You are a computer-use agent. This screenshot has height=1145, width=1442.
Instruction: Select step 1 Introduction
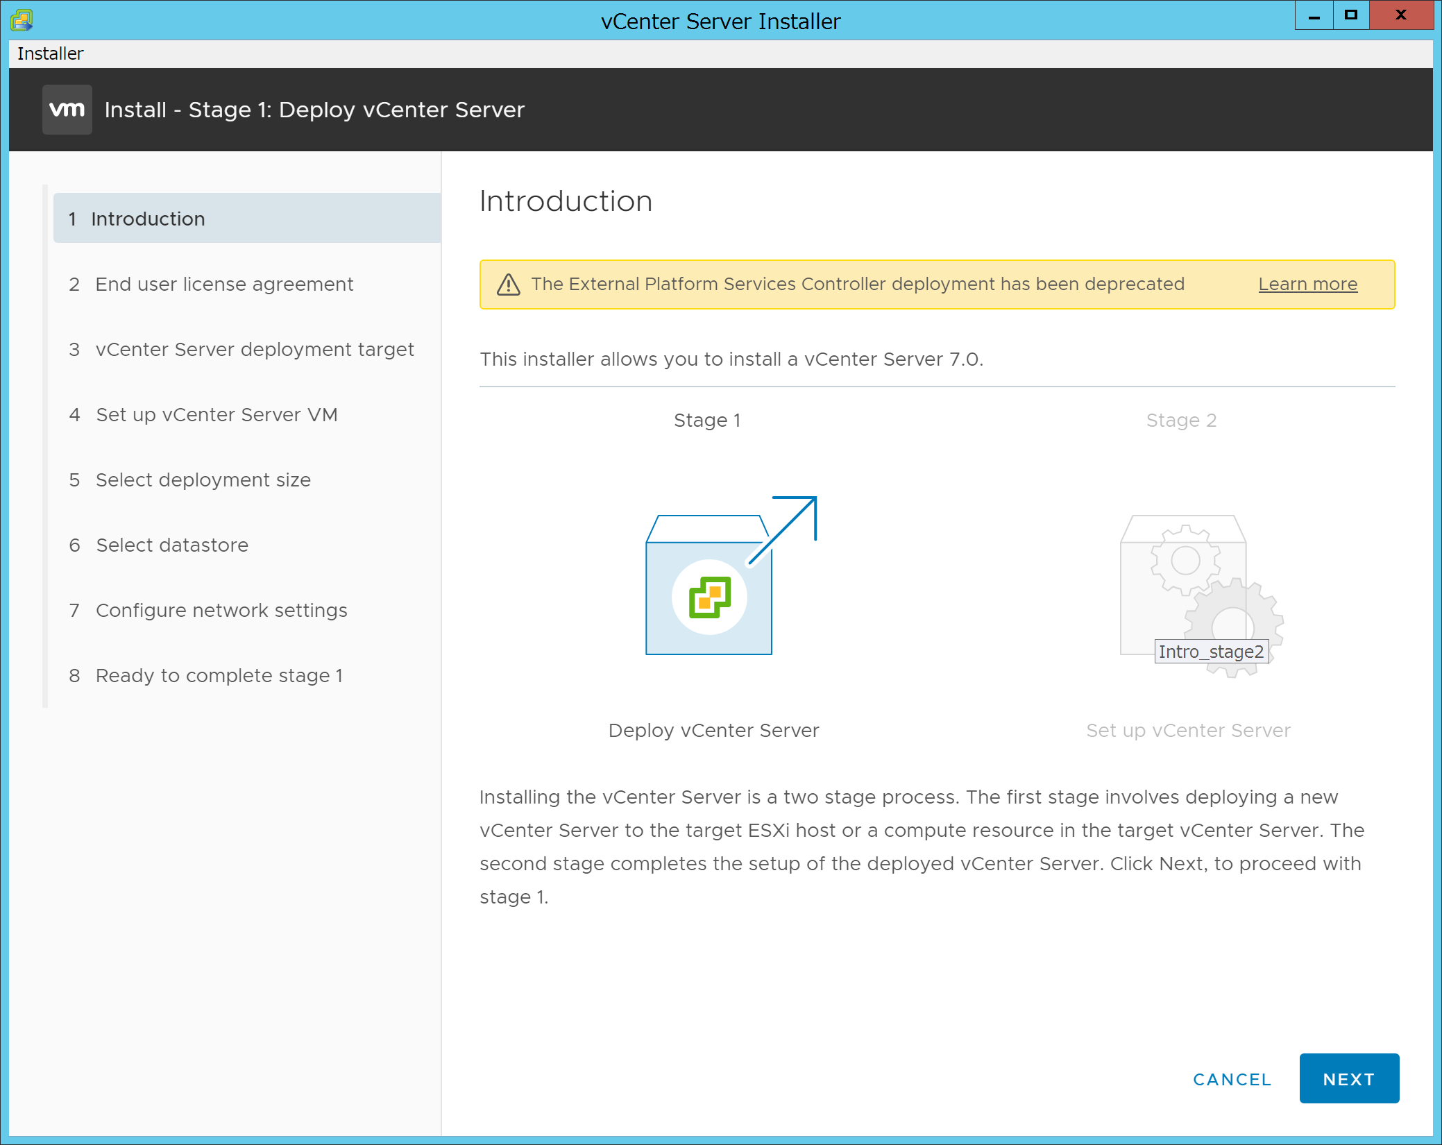click(x=247, y=219)
